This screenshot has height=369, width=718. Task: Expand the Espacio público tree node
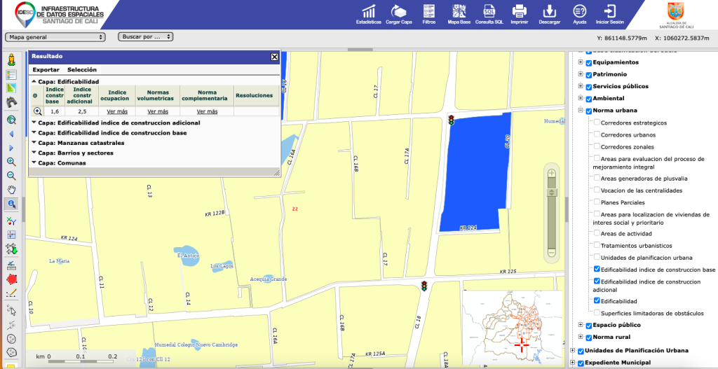(581, 325)
